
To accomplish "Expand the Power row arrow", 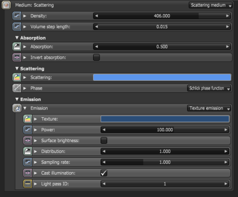I will pos(36,130).
